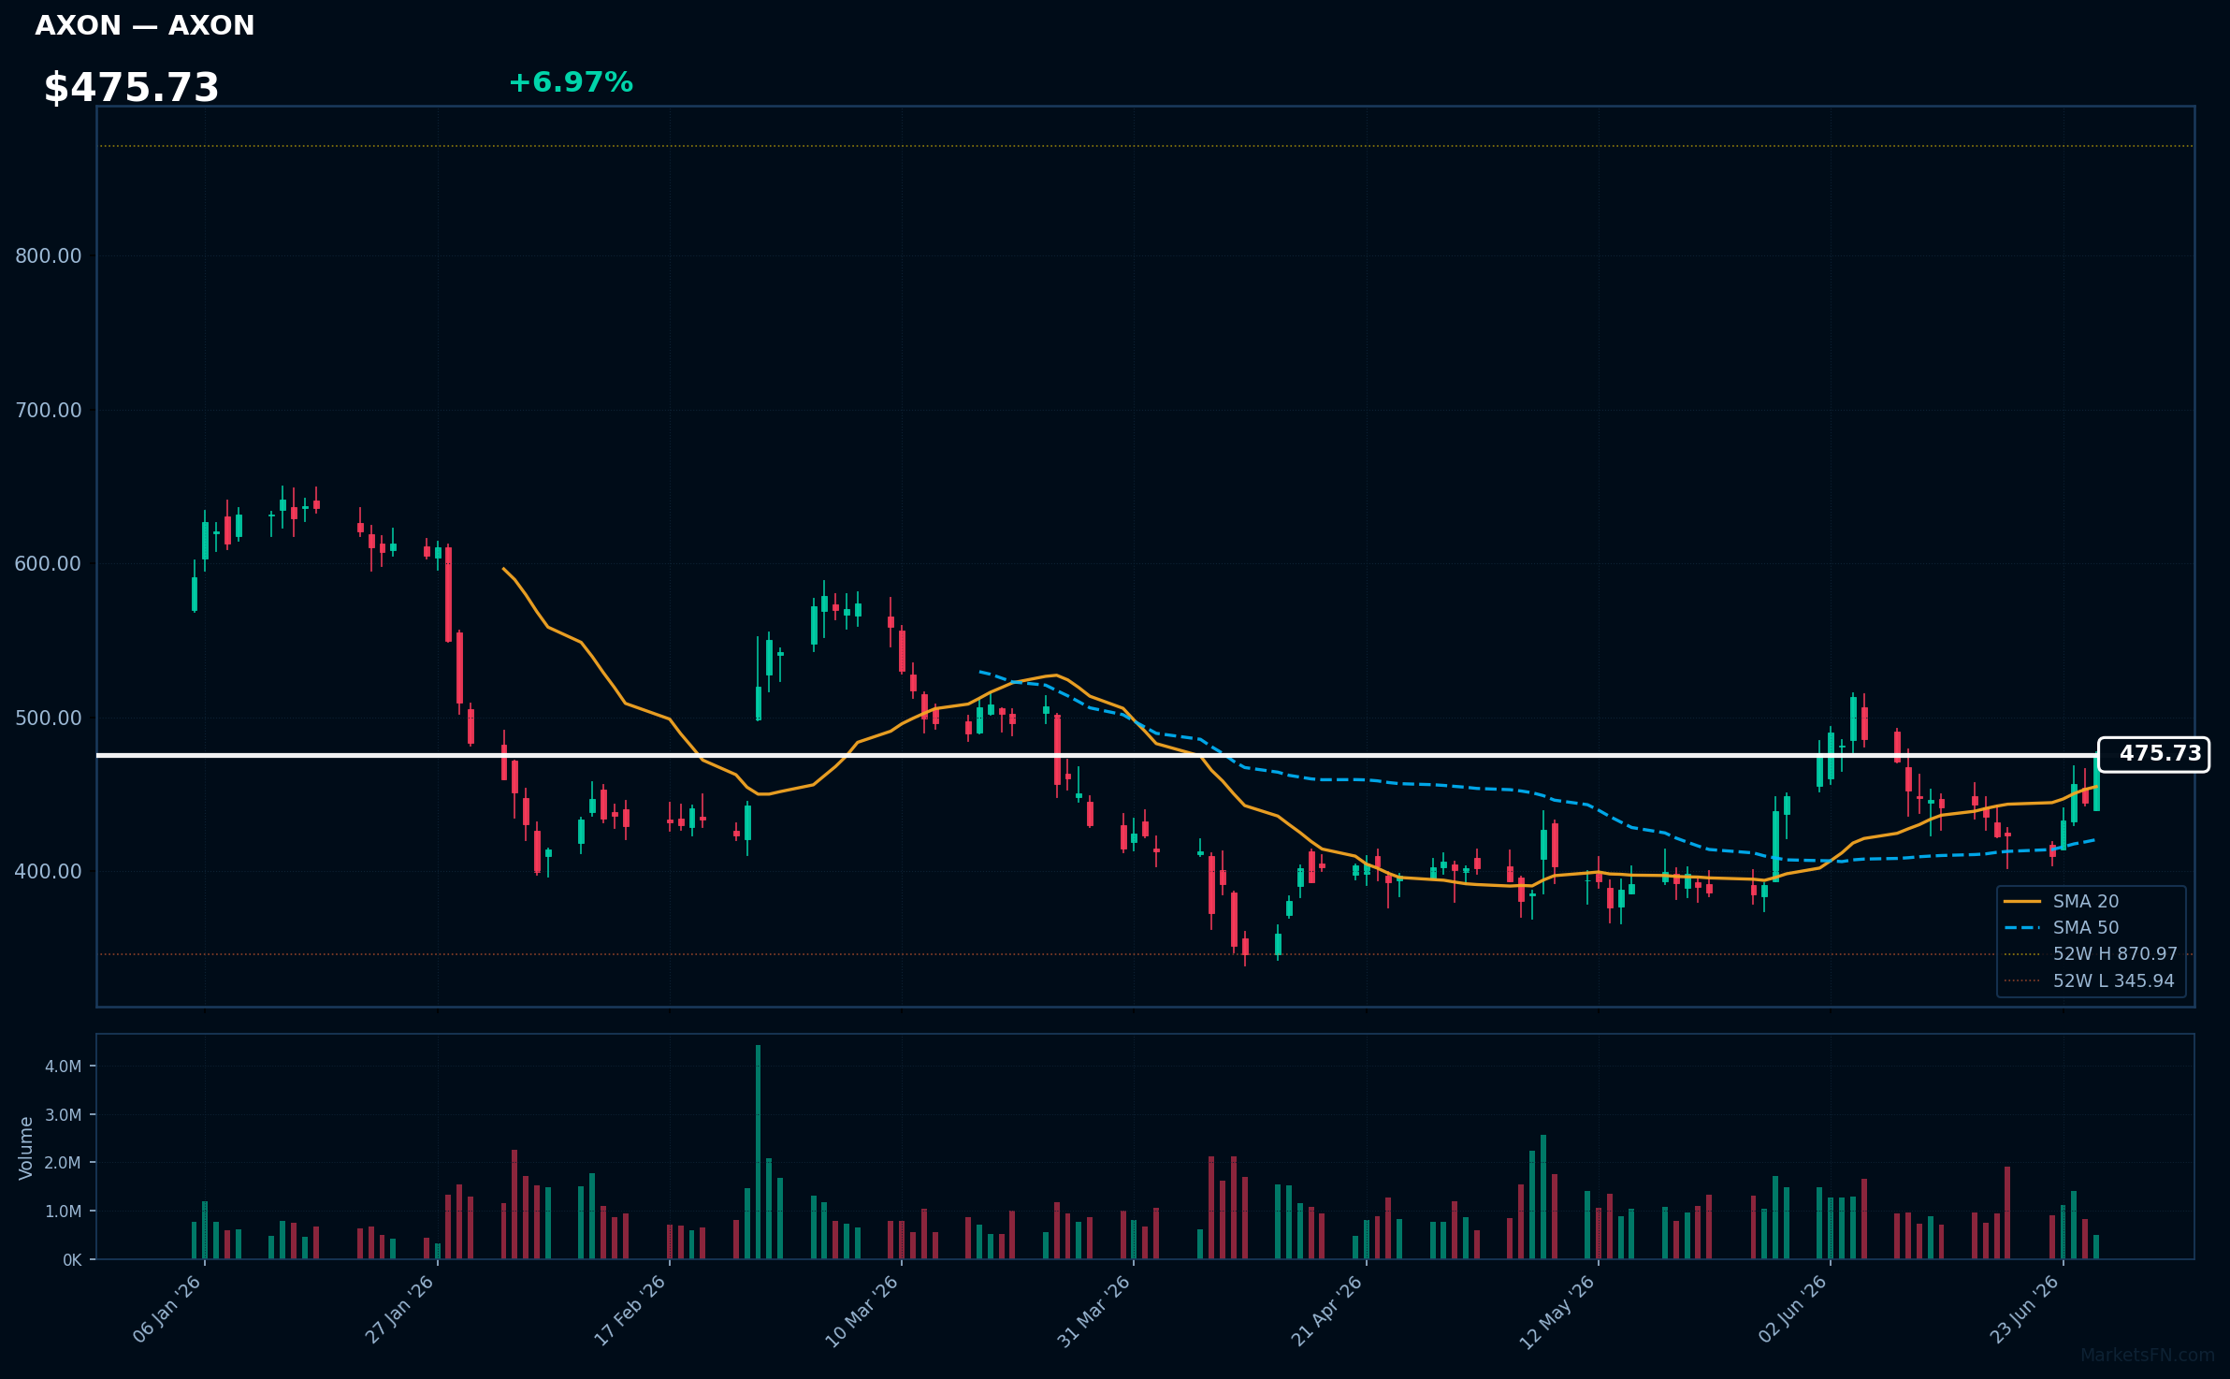2230x1379 pixels.
Task: Click the 02 Jun '26 date label
Action: coord(1792,1310)
